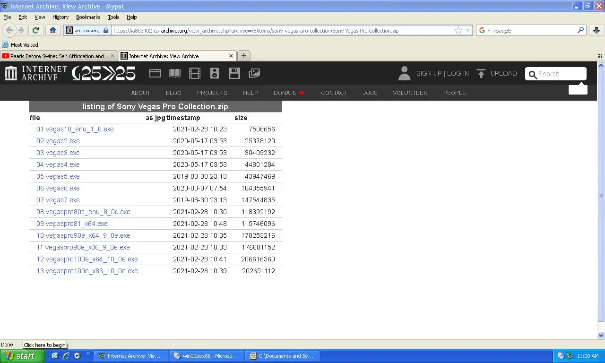This screenshot has height=363, width=605.
Task: Open the View menu
Action: click(x=40, y=17)
